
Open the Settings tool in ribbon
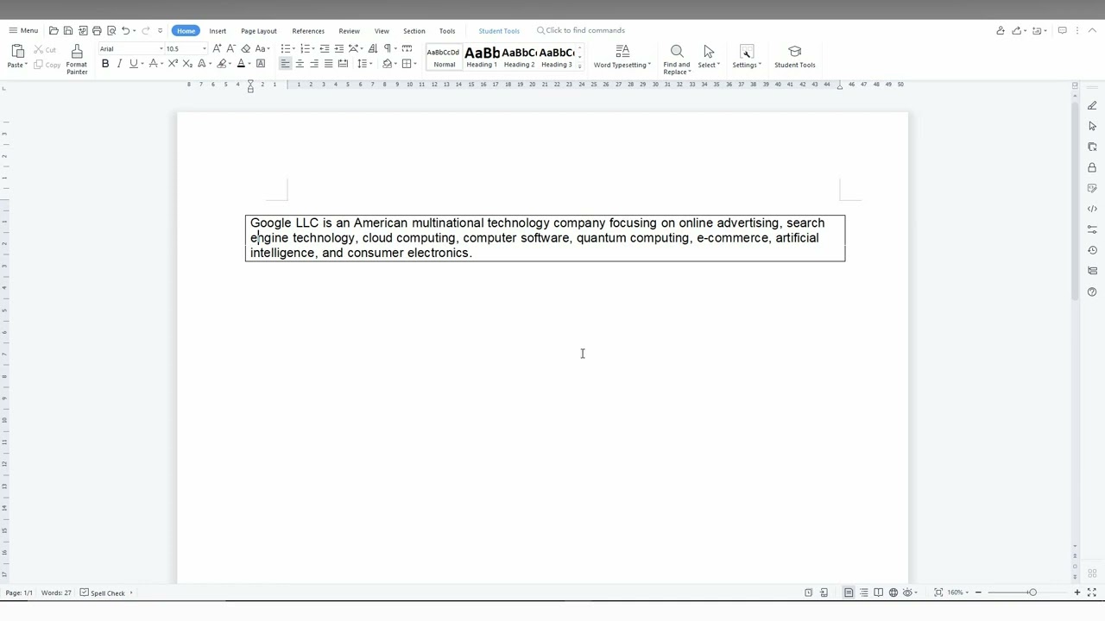pos(747,57)
